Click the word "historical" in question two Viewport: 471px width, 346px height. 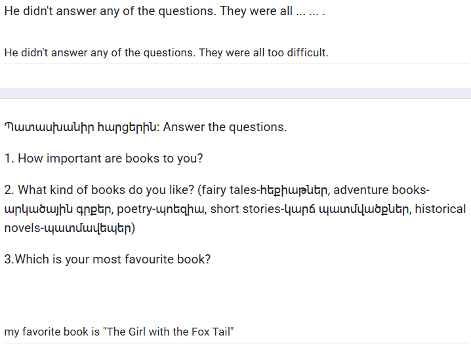tap(440, 209)
